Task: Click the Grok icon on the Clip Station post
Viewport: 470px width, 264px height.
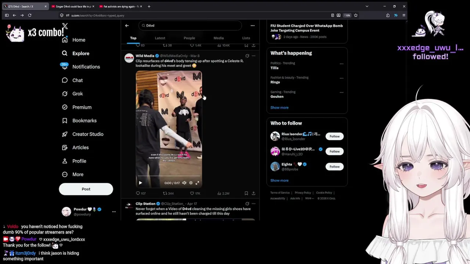Action: (x=247, y=203)
